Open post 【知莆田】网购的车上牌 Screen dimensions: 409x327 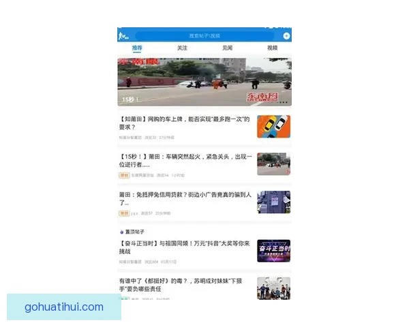(185, 123)
